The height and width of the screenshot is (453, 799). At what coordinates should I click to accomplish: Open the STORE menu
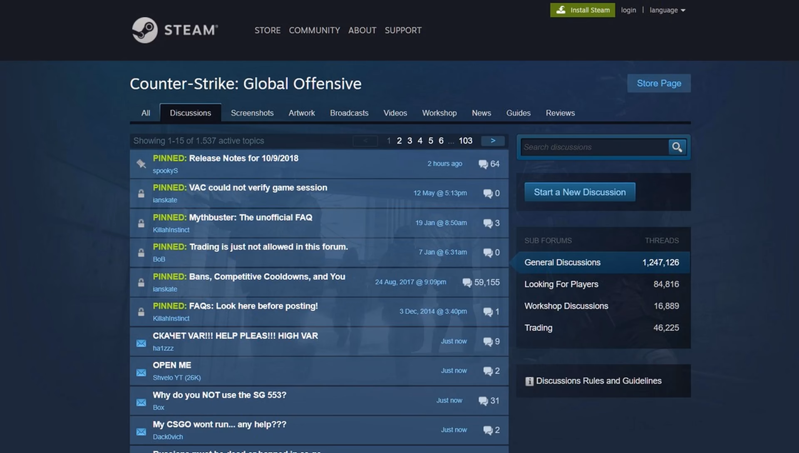[268, 30]
